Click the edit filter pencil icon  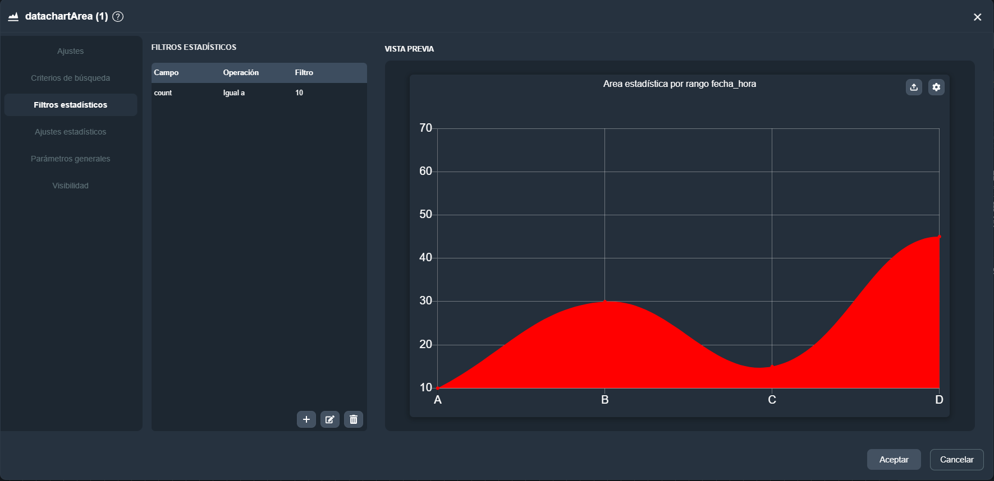[330, 419]
